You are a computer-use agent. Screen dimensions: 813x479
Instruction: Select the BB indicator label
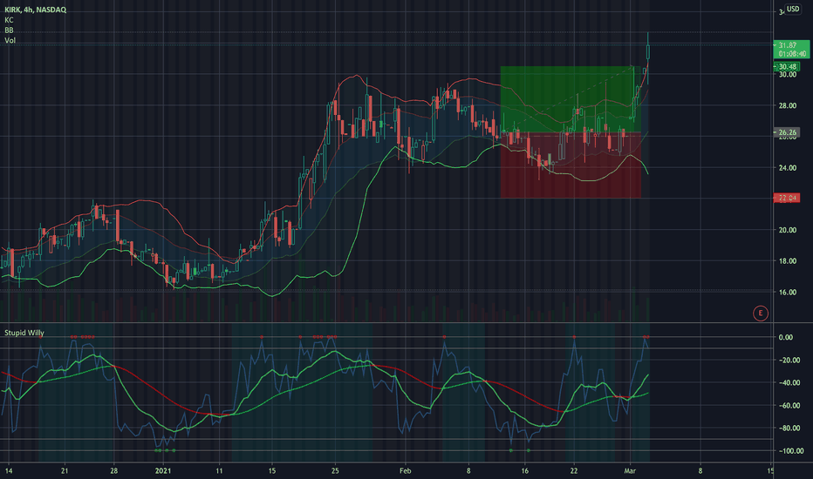tap(9, 30)
